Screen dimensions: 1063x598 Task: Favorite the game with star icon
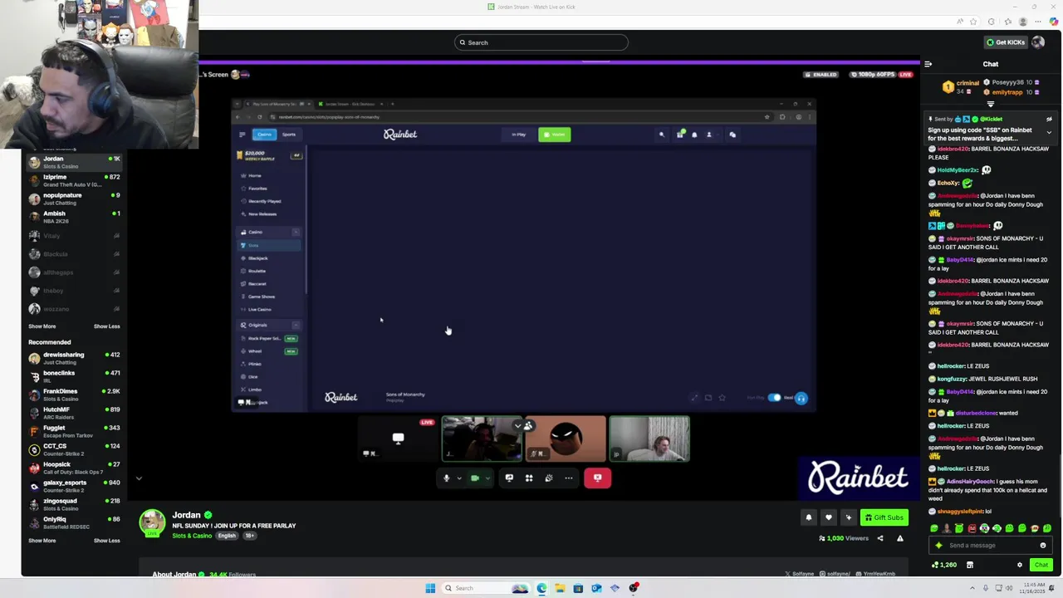[x=722, y=398]
